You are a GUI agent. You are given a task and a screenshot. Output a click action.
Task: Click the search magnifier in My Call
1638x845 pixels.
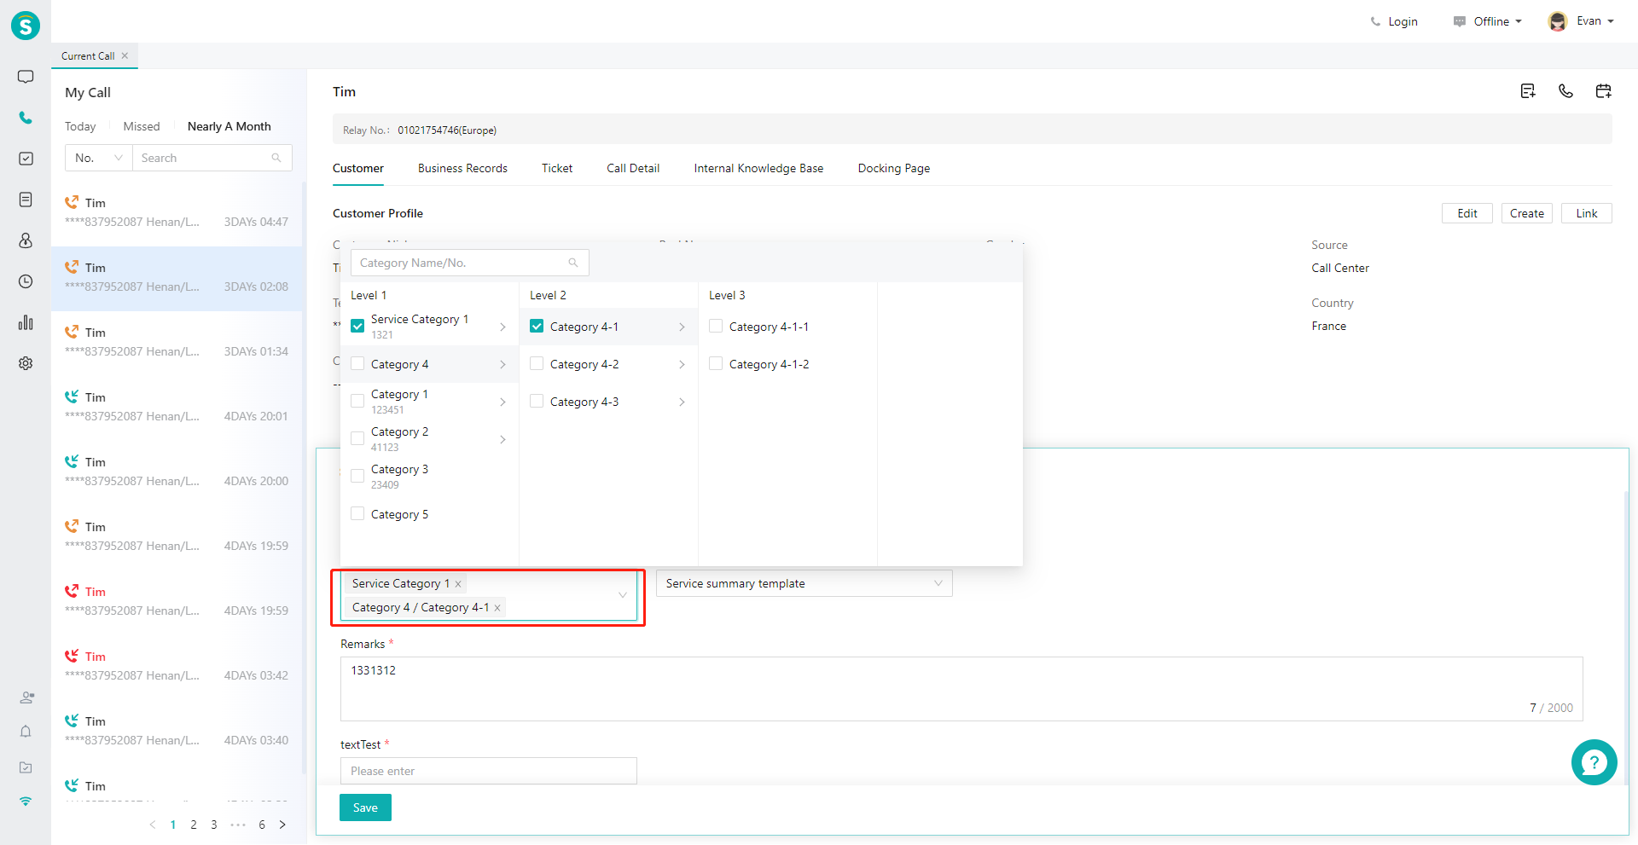point(276,158)
